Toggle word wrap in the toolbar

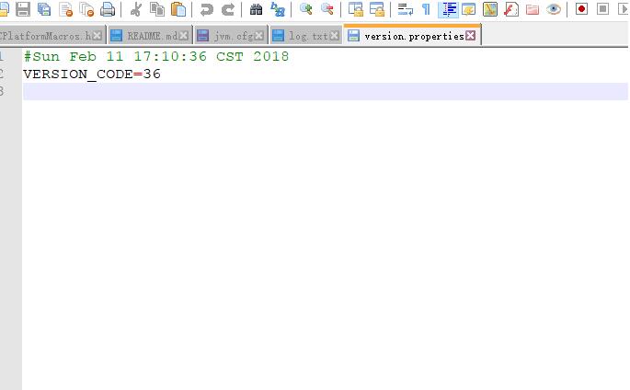[405, 10]
